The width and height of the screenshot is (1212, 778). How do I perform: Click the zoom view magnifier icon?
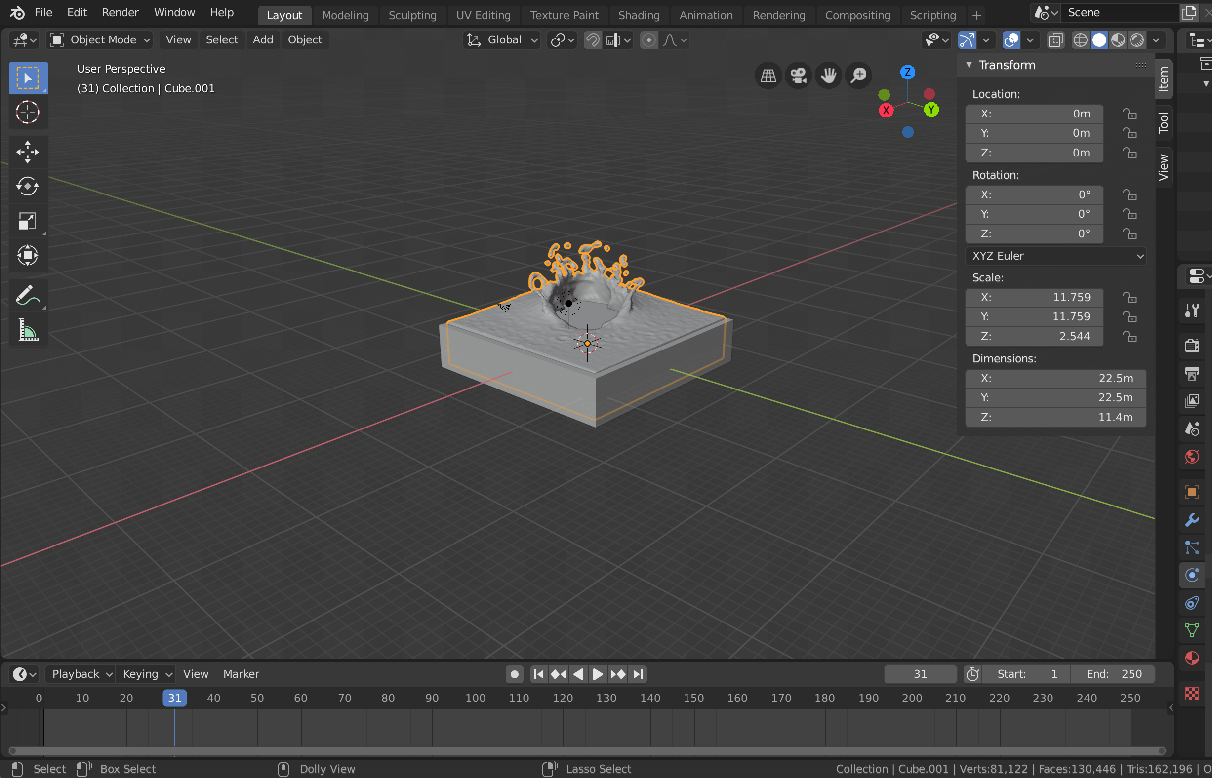point(859,76)
